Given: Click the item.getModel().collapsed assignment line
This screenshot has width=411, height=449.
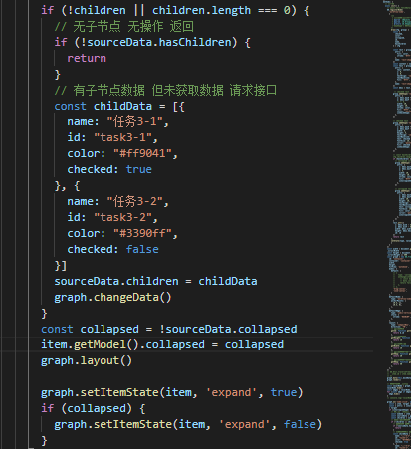Looking at the screenshot, I should point(162,344).
